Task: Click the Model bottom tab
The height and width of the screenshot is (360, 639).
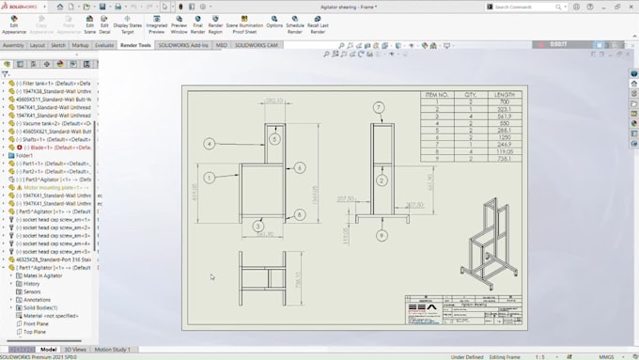Action: 48,350
